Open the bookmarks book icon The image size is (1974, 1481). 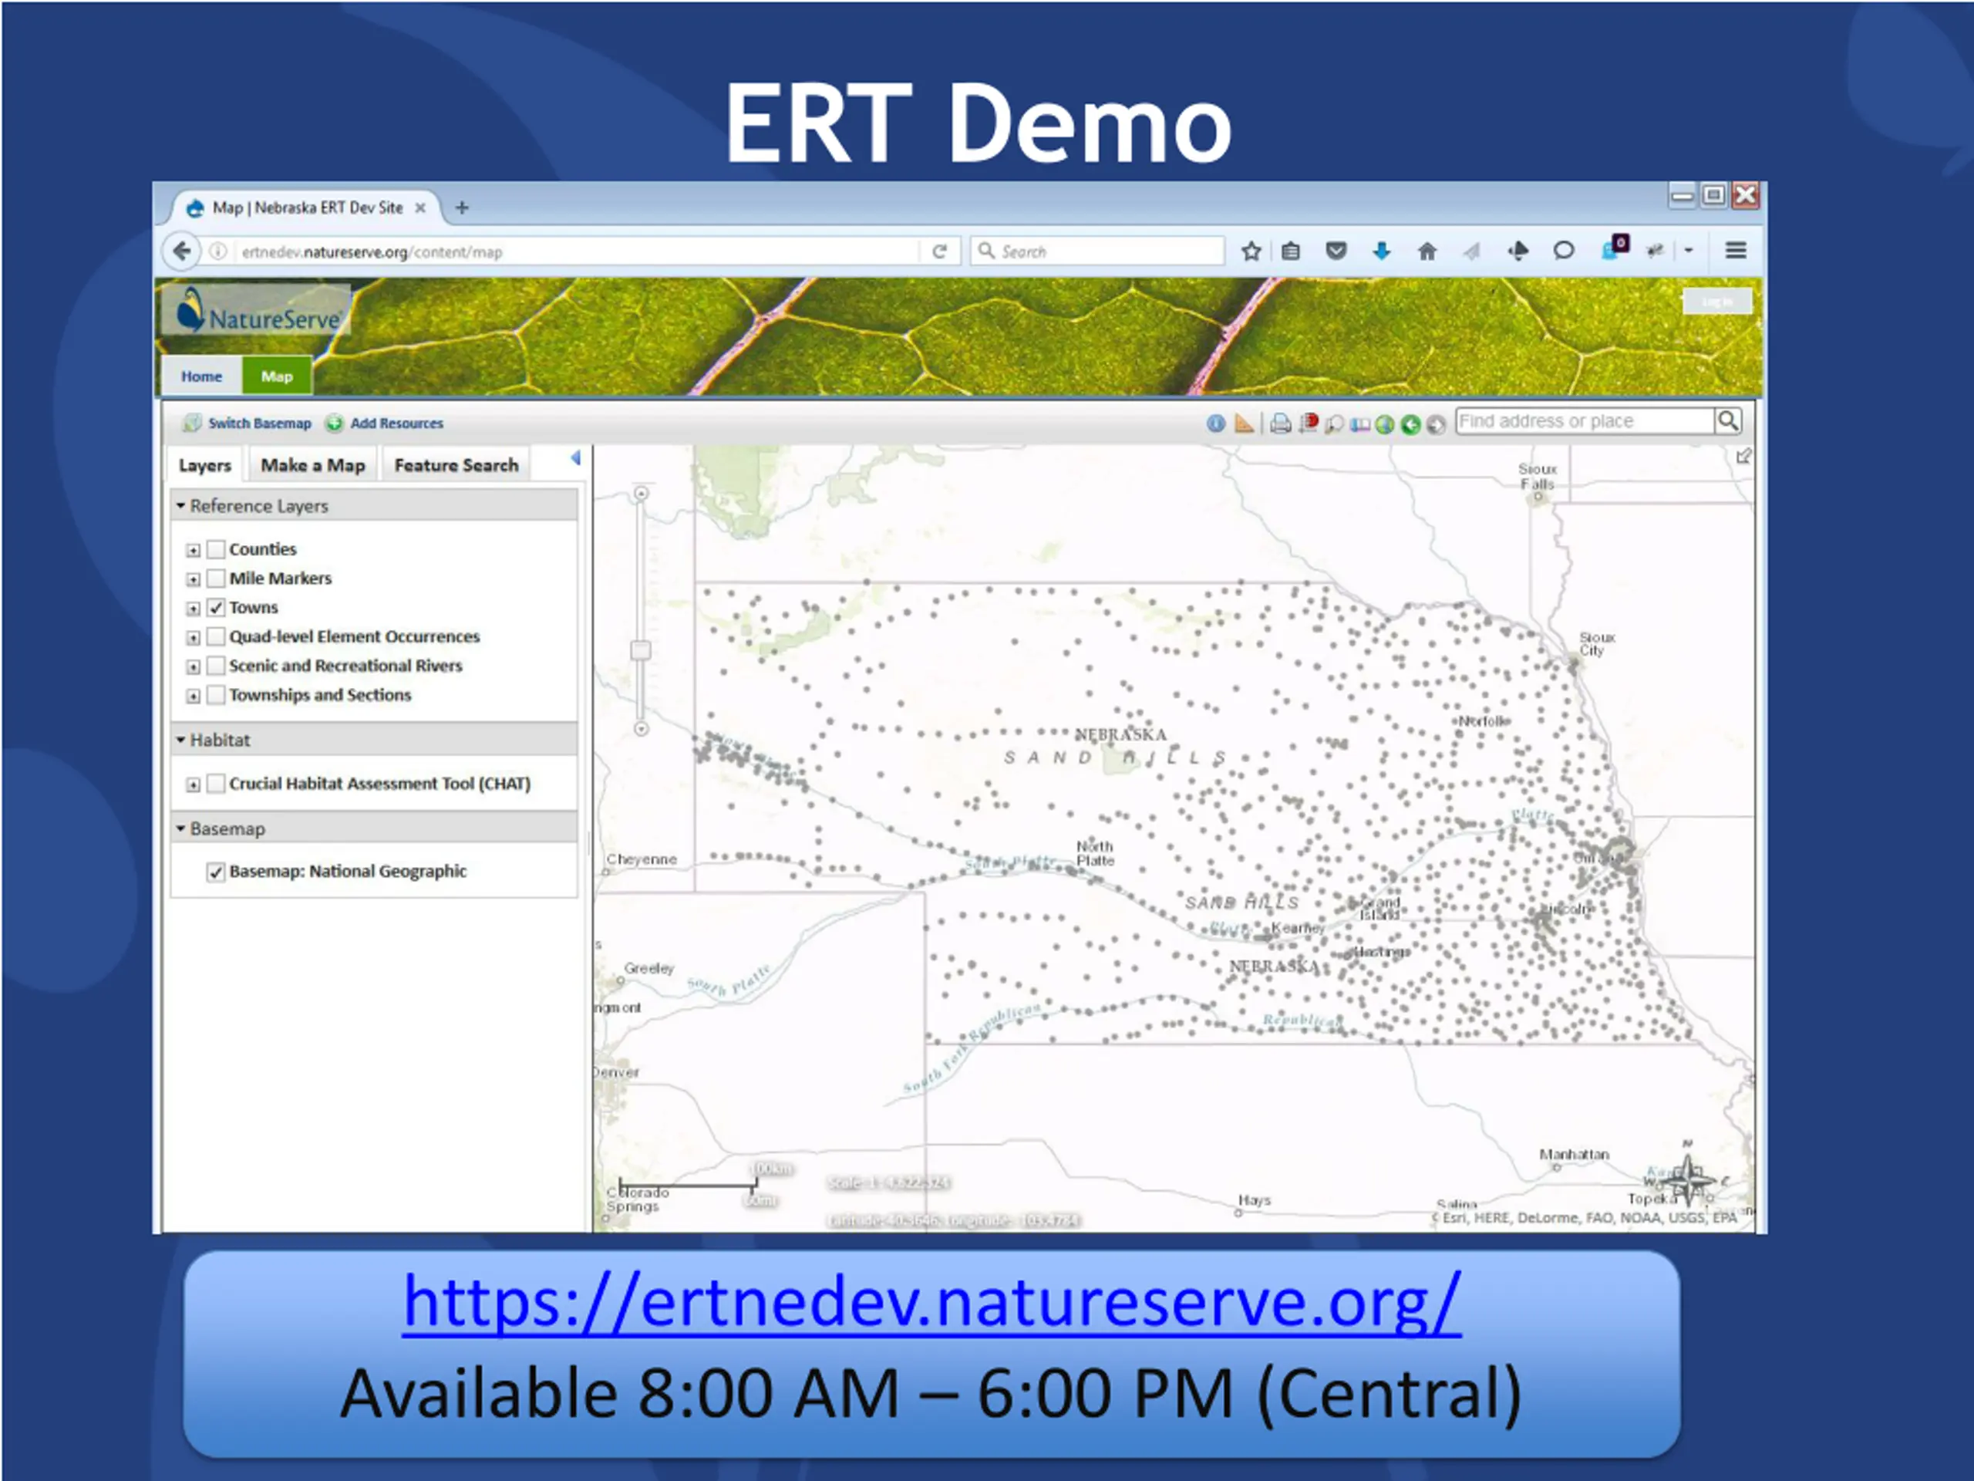pos(1359,424)
